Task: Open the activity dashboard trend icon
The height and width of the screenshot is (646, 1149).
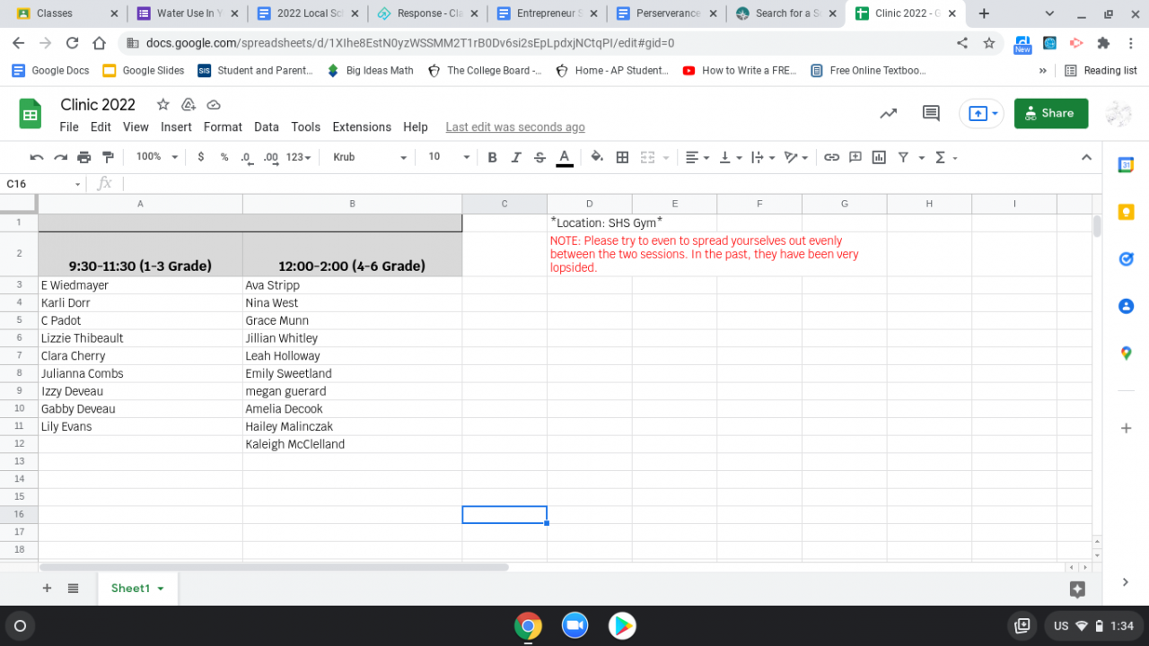Action: click(x=888, y=113)
